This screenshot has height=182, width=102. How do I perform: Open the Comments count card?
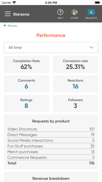(27, 84)
